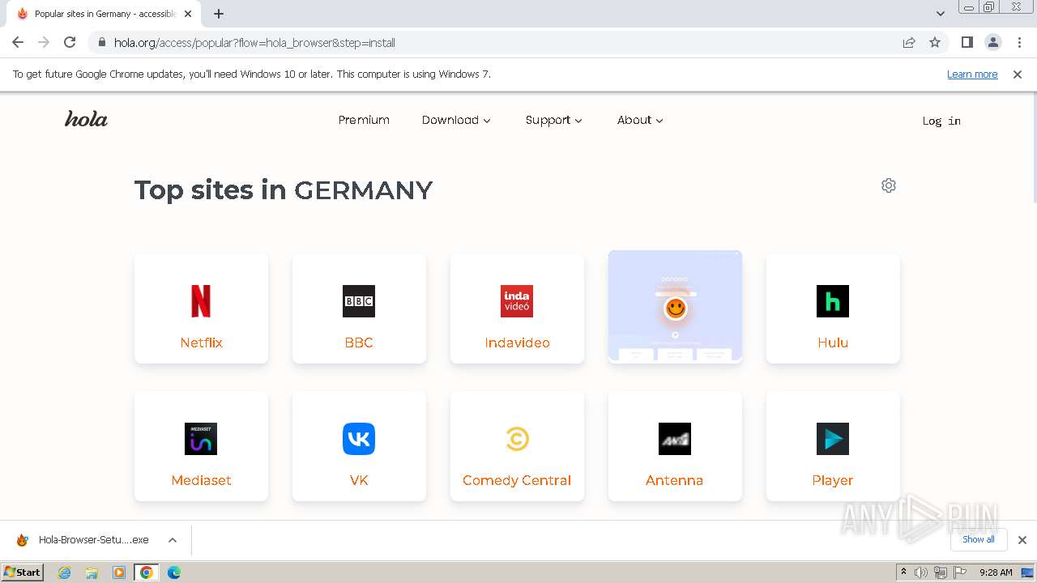
Task: Dismiss the Chrome update notification bar
Action: click(x=1018, y=74)
